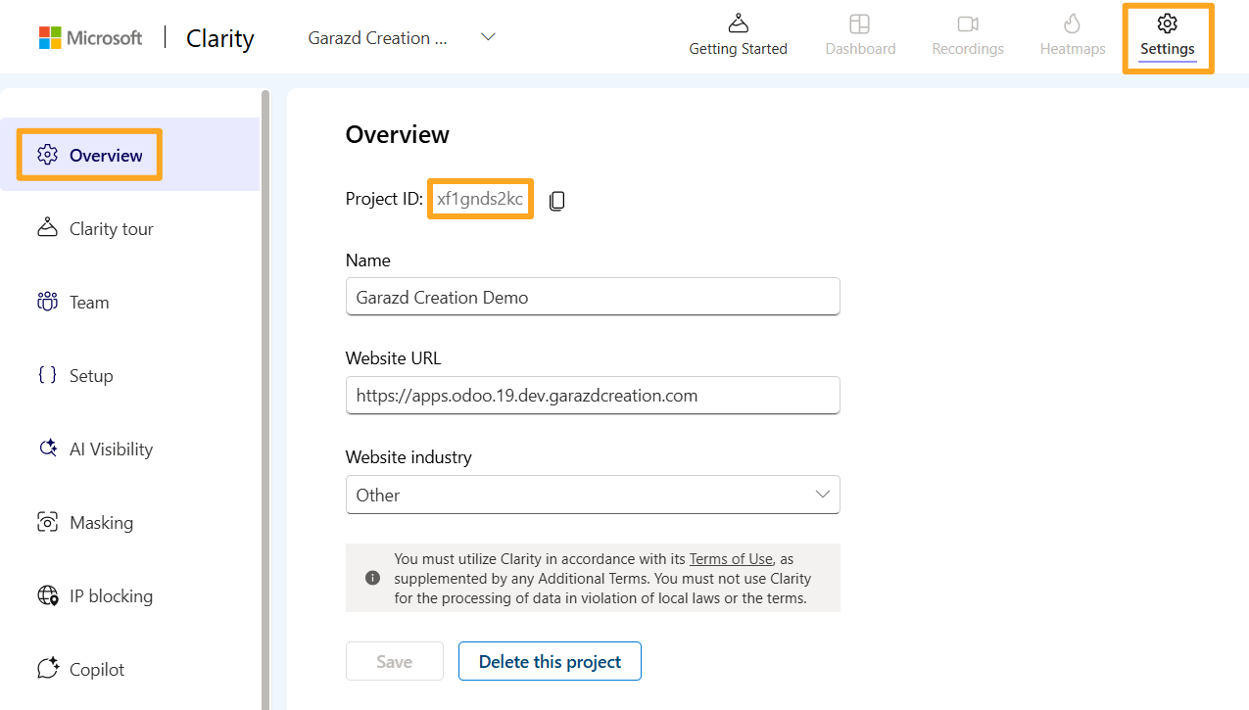Click the Microsoft logo
This screenshot has height=710, width=1249.
91,38
